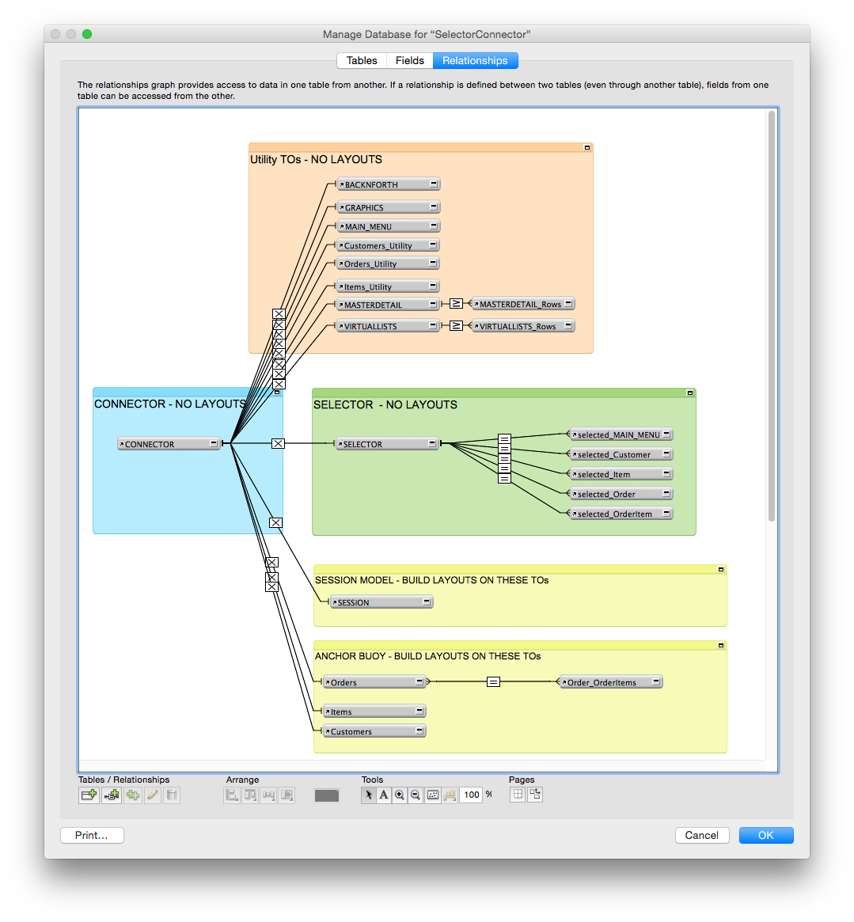854x922 pixels.
Task: Select the text note tool
Action: 384,795
